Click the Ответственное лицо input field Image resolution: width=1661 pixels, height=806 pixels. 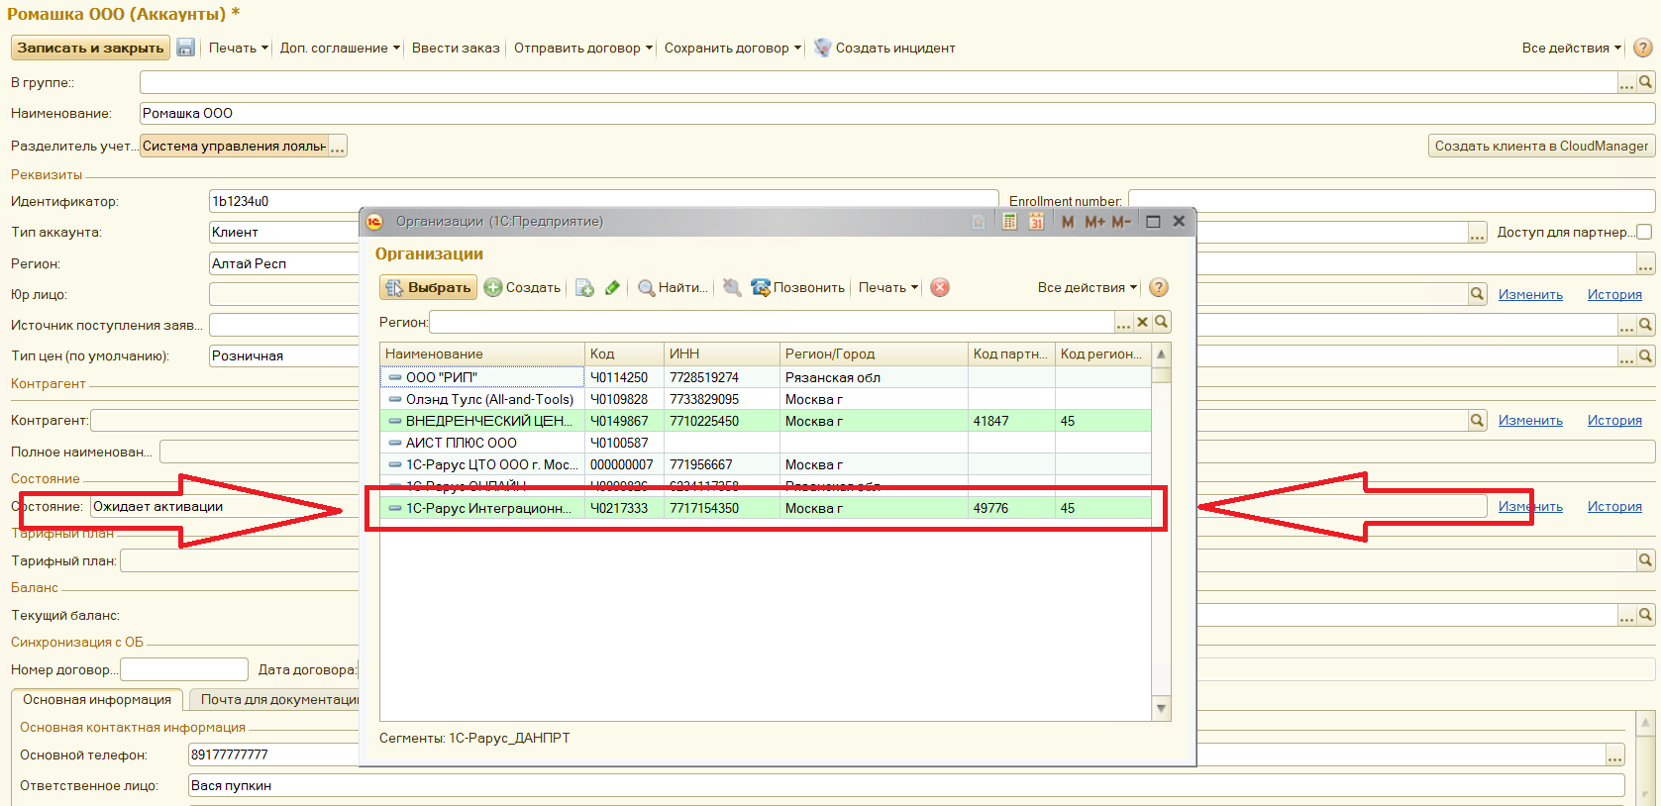[x=906, y=785]
